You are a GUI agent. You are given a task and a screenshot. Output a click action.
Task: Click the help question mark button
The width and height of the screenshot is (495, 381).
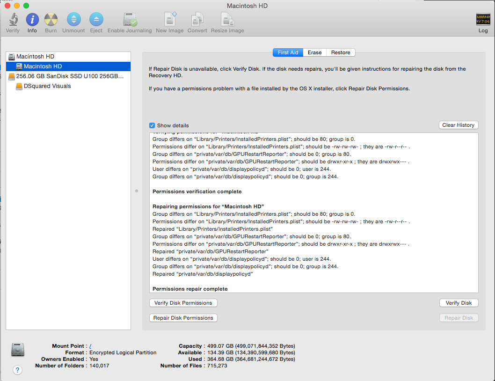18,370
